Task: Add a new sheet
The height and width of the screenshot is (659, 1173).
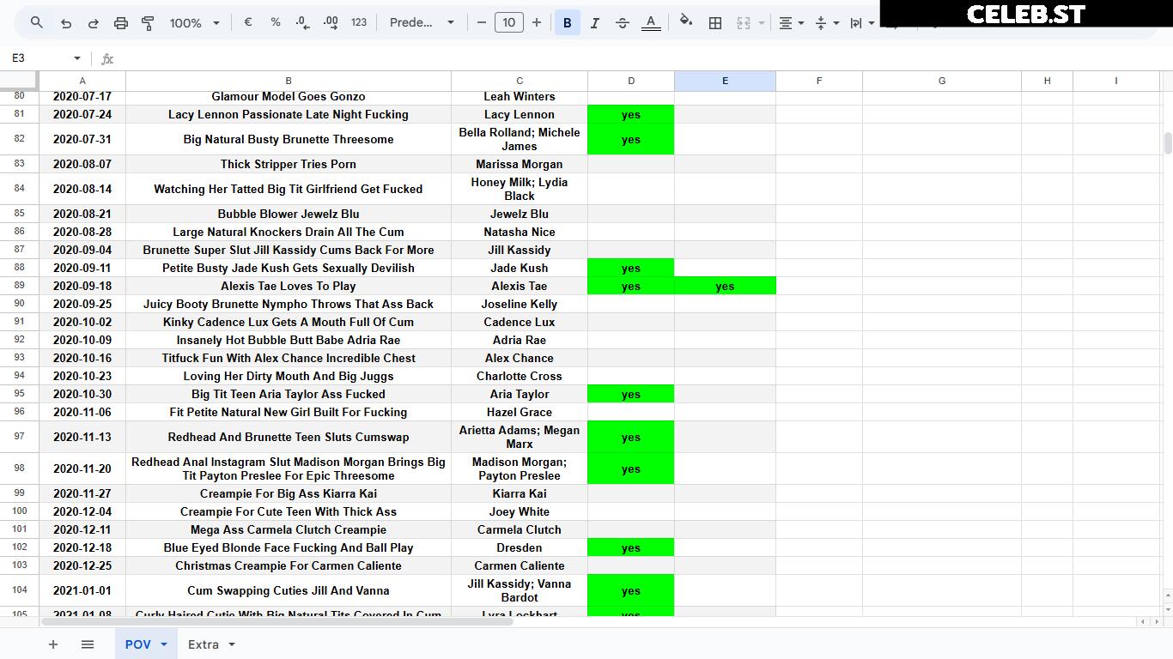Action: [53, 644]
